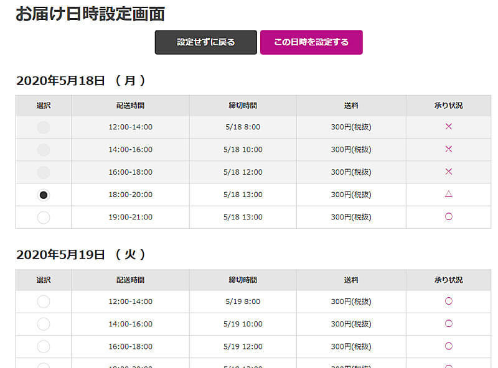Click the △ status icon for 5/18 18:00-20:00
Screen dimensions: 498x368
pyautogui.click(x=448, y=194)
